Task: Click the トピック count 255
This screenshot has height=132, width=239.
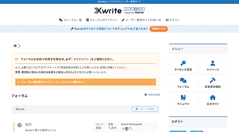Action: click(x=98, y=128)
